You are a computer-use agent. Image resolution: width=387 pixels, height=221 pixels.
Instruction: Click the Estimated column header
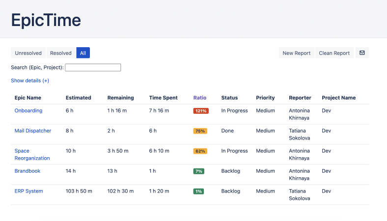(x=78, y=98)
